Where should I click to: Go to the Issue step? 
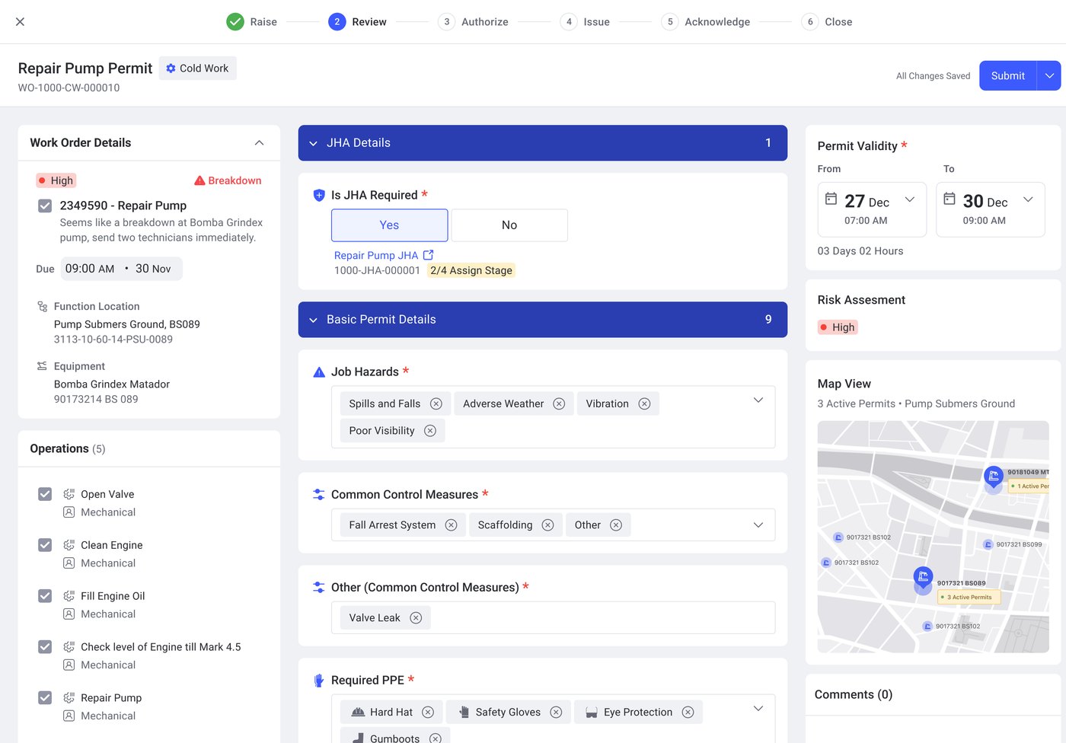tap(585, 22)
